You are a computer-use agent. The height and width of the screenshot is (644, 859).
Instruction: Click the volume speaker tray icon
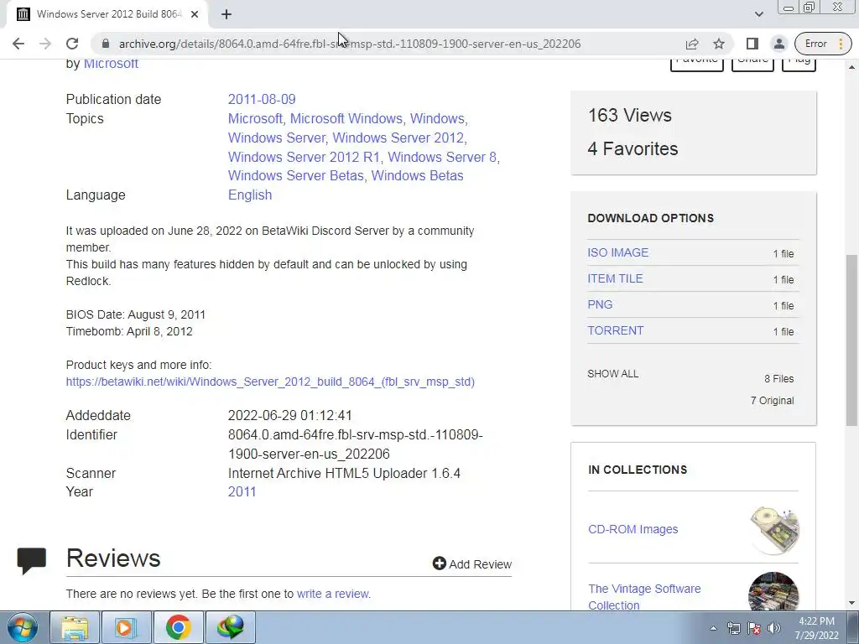point(773,628)
